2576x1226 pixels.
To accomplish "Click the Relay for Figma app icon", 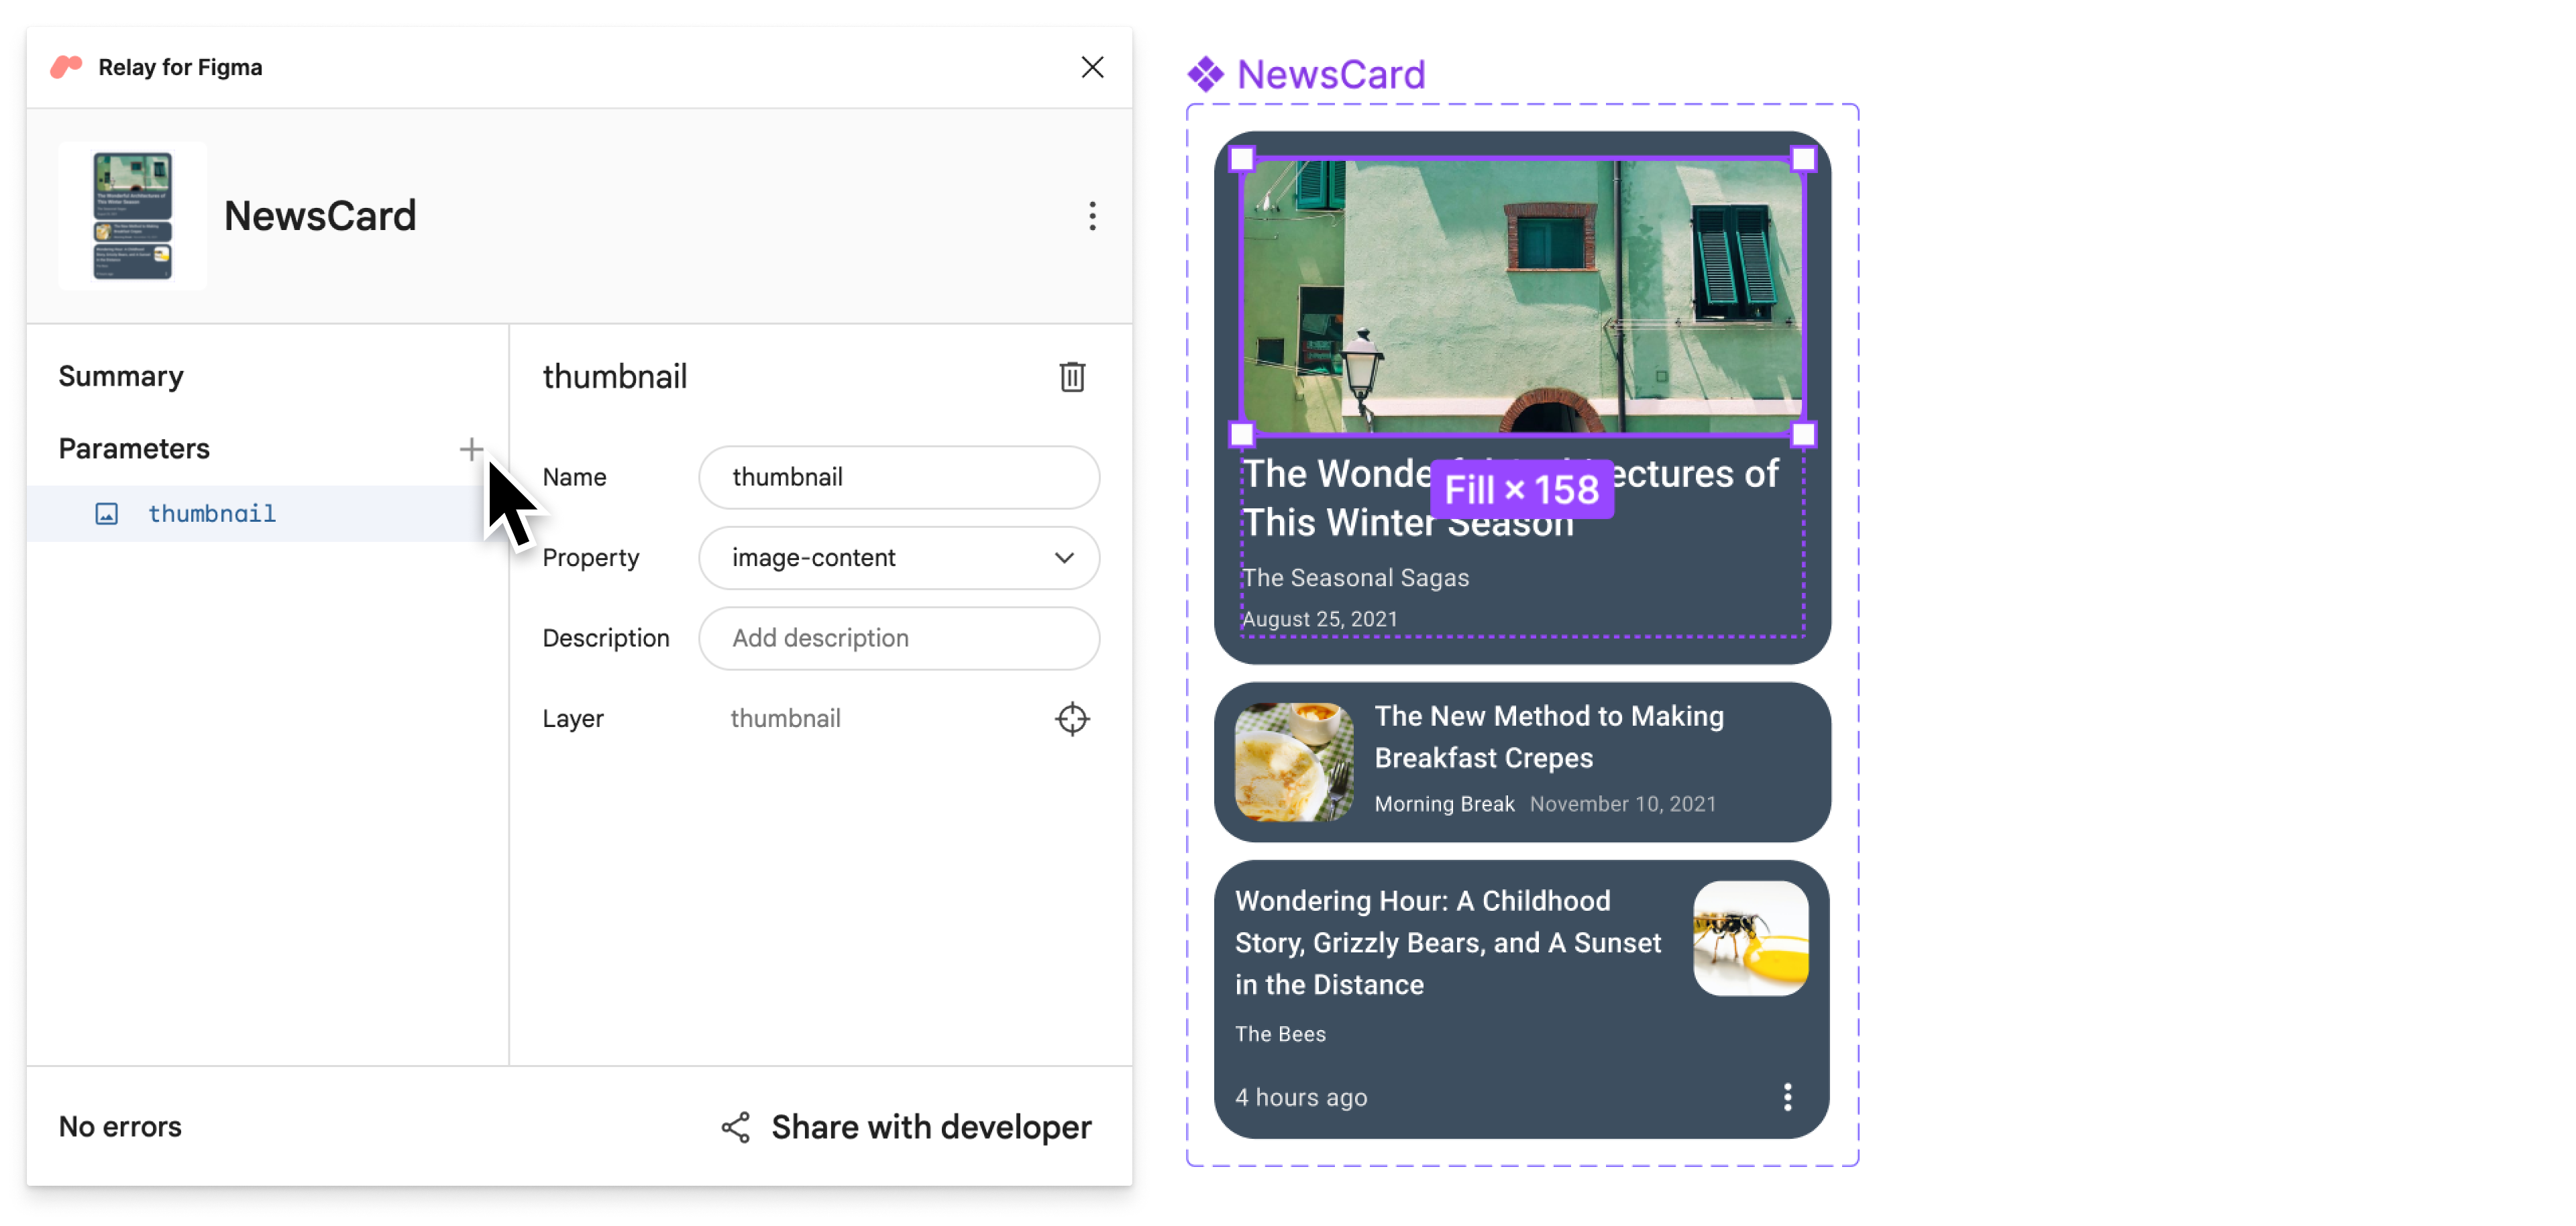I will (66, 66).
